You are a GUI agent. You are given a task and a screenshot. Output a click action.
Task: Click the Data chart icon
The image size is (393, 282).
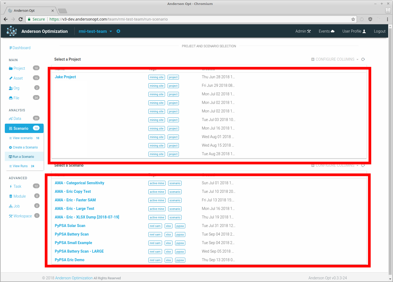coord(11,119)
